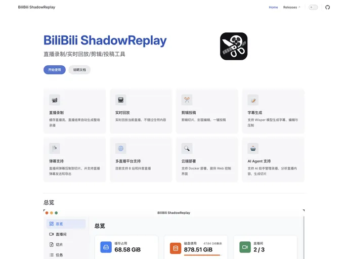Screen dimensions: 348x259
Task: Click the BiliBili ShadowReplay window title text
Action: click(174, 213)
